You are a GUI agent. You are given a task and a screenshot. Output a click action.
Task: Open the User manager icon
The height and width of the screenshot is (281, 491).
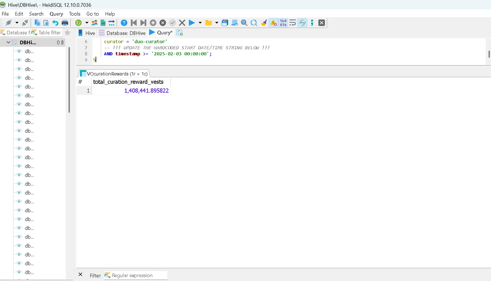coord(94,23)
